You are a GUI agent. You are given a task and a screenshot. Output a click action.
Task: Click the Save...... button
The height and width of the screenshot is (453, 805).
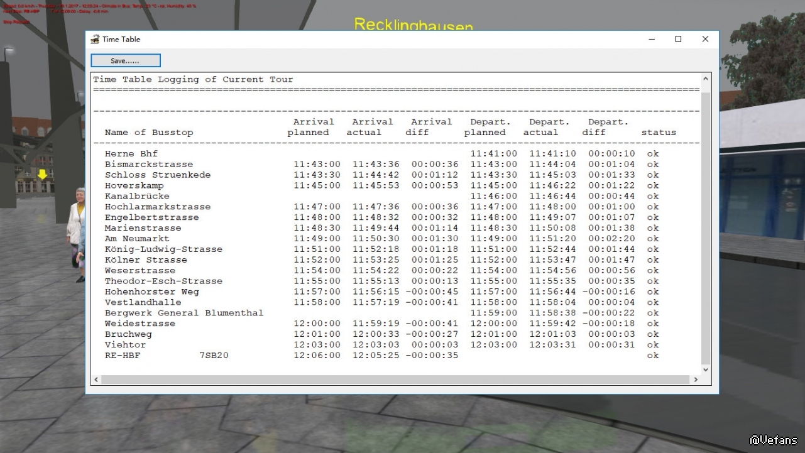[126, 61]
